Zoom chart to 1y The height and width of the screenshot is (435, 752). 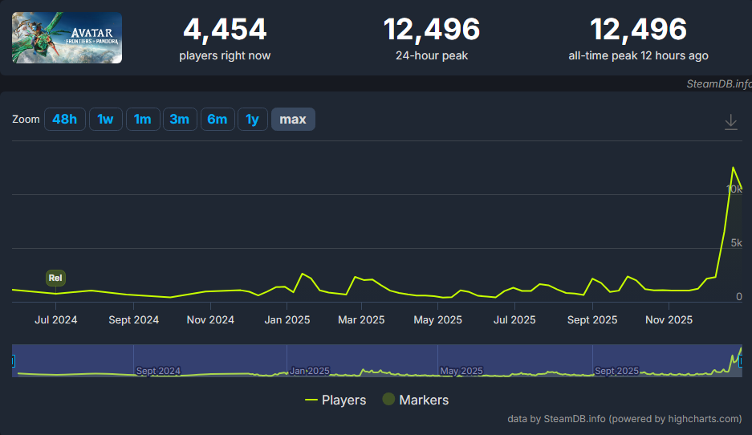(252, 120)
